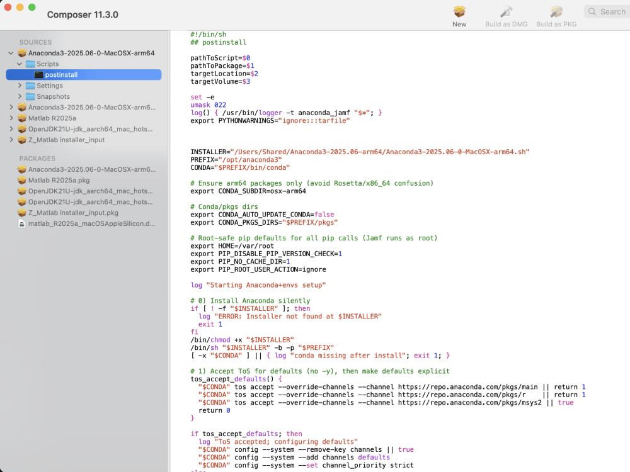Expand the Matlab R2025a source chevron
This screenshot has width=630, height=472.
tap(11, 118)
